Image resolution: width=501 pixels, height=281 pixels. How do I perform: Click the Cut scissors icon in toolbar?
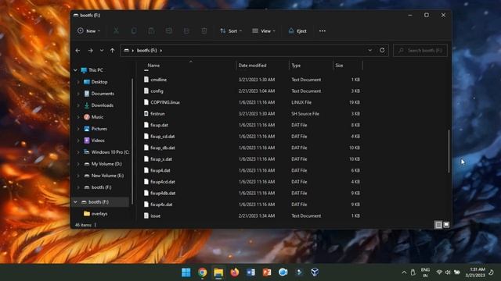coord(116,31)
